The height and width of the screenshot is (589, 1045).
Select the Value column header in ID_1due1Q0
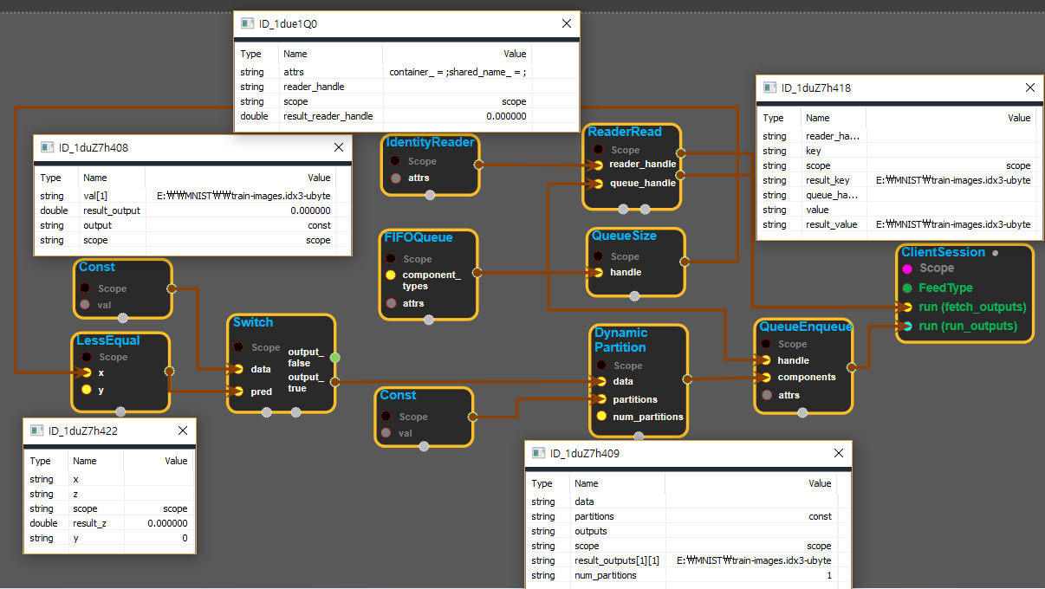[515, 54]
